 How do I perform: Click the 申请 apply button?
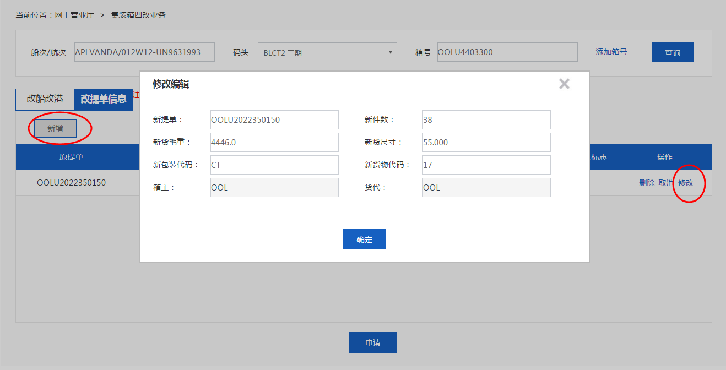click(372, 342)
